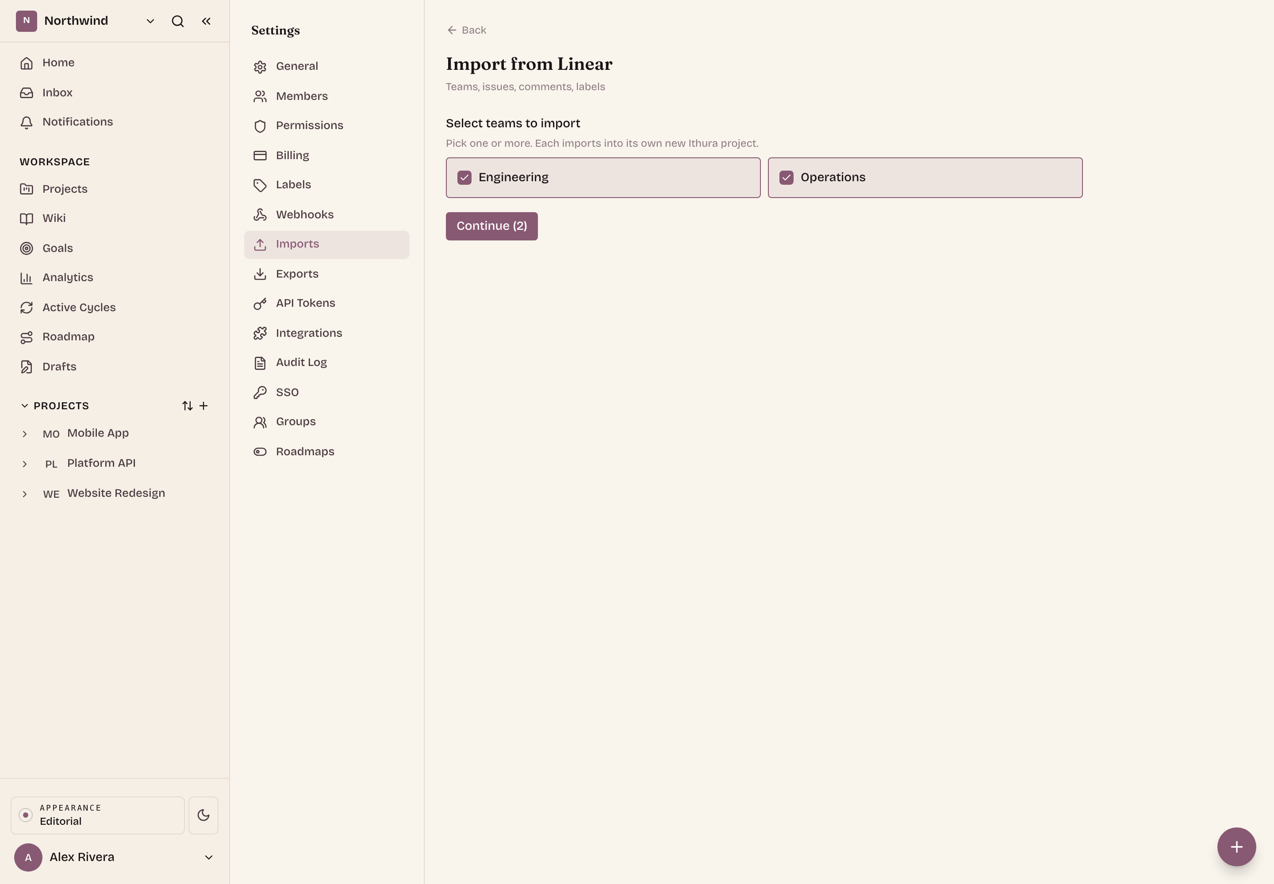Switch to dark mode with moon icon
This screenshot has height=884, width=1274.
click(203, 815)
